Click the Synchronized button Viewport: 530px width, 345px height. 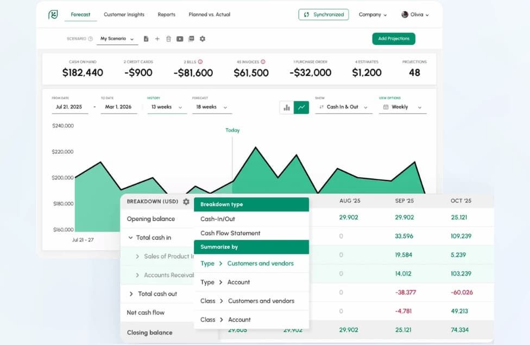(324, 15)
